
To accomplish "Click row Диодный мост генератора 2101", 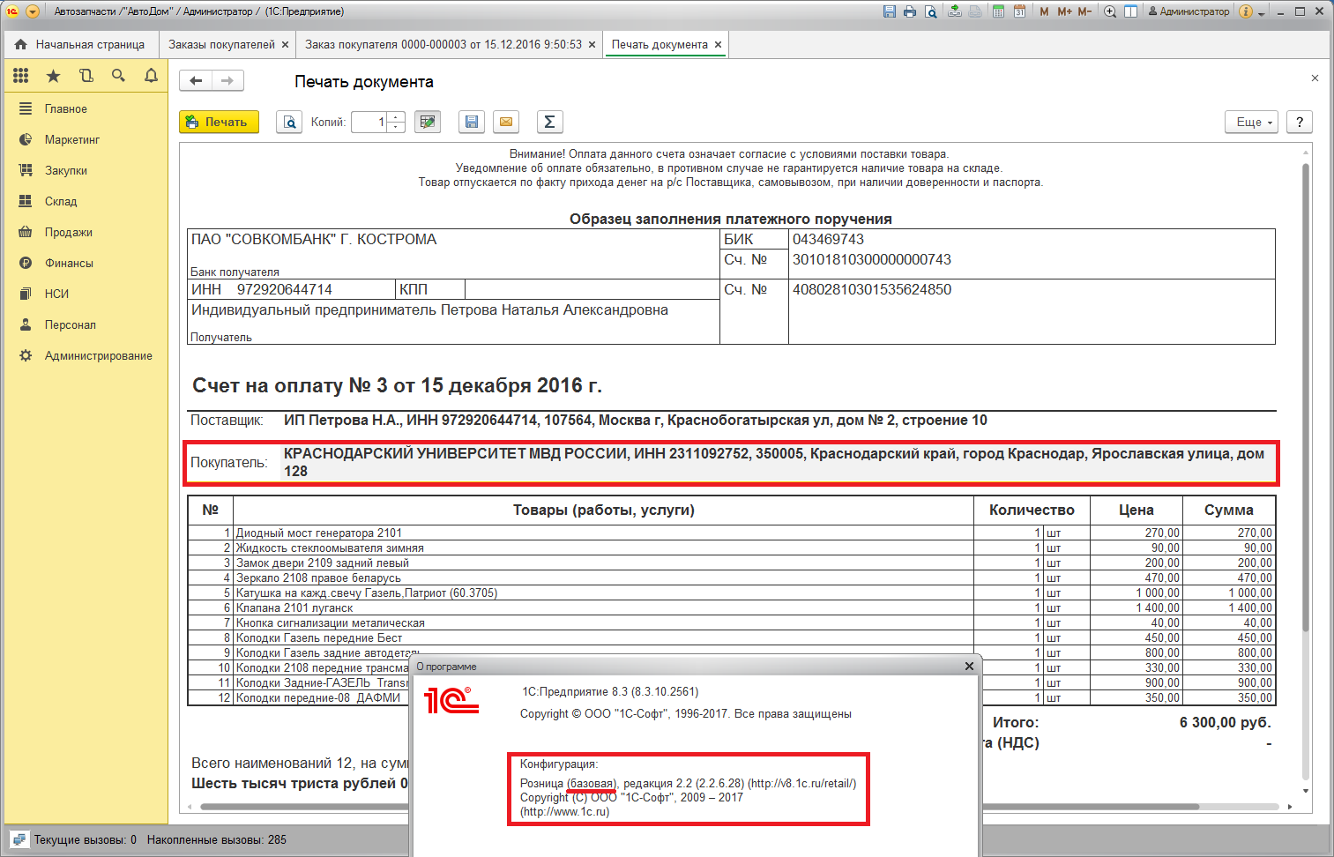I will point(731,533).
